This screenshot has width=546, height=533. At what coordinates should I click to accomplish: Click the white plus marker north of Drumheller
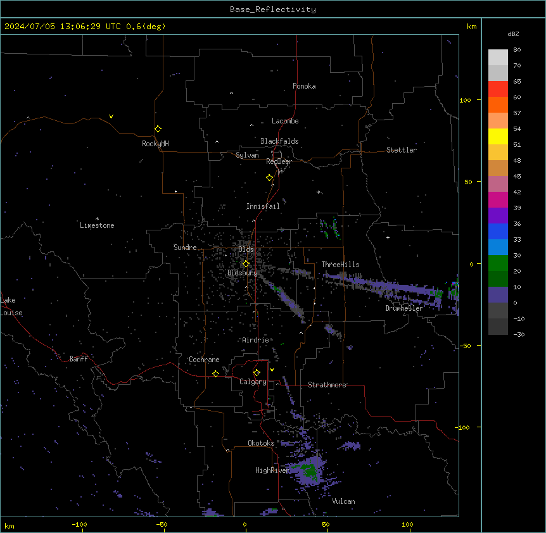click(388, 237)
